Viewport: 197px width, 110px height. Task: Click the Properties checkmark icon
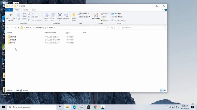[96, 15]
